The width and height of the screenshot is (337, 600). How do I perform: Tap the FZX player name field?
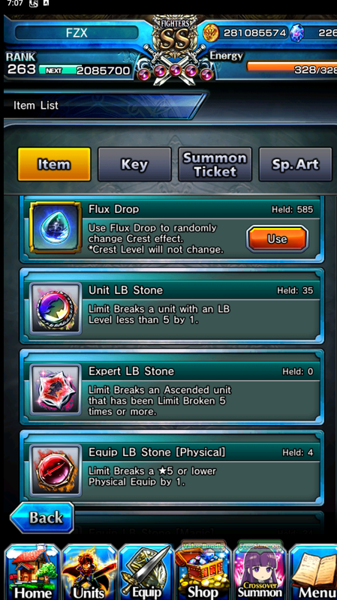pyautogui.click(x=77, y=32)
